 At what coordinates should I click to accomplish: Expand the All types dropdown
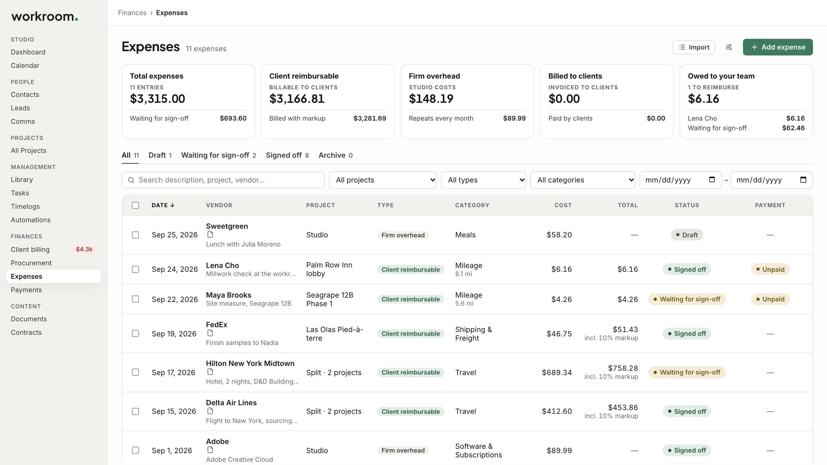pos(483,180)
